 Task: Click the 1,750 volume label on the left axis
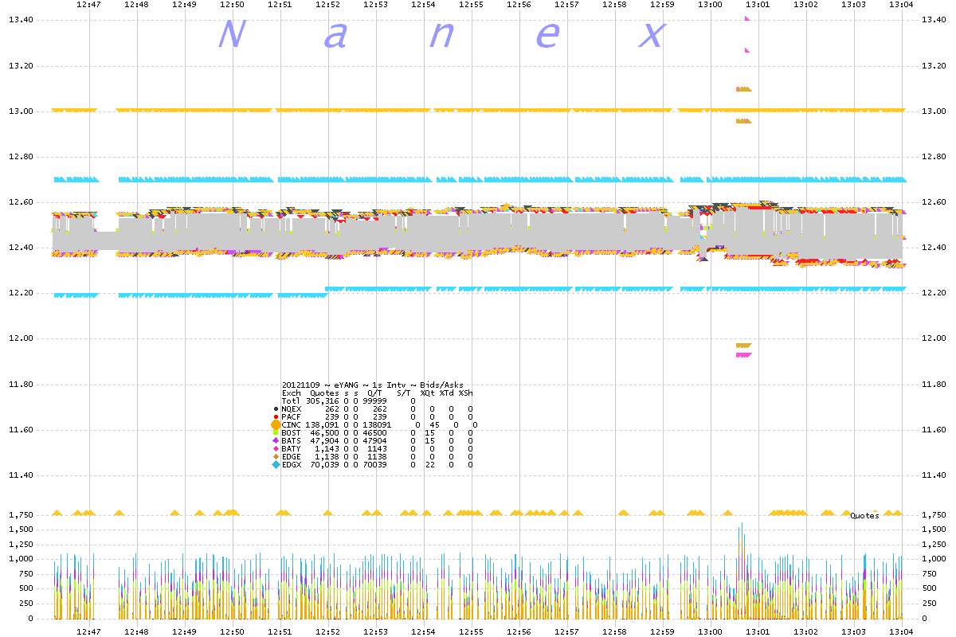click(19, 515)
